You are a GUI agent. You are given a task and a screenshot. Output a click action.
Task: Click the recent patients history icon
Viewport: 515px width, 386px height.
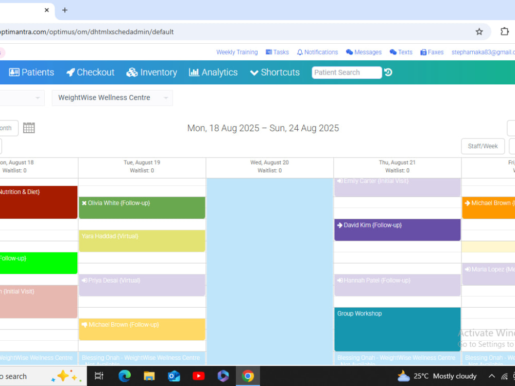(x=388, y=72)
